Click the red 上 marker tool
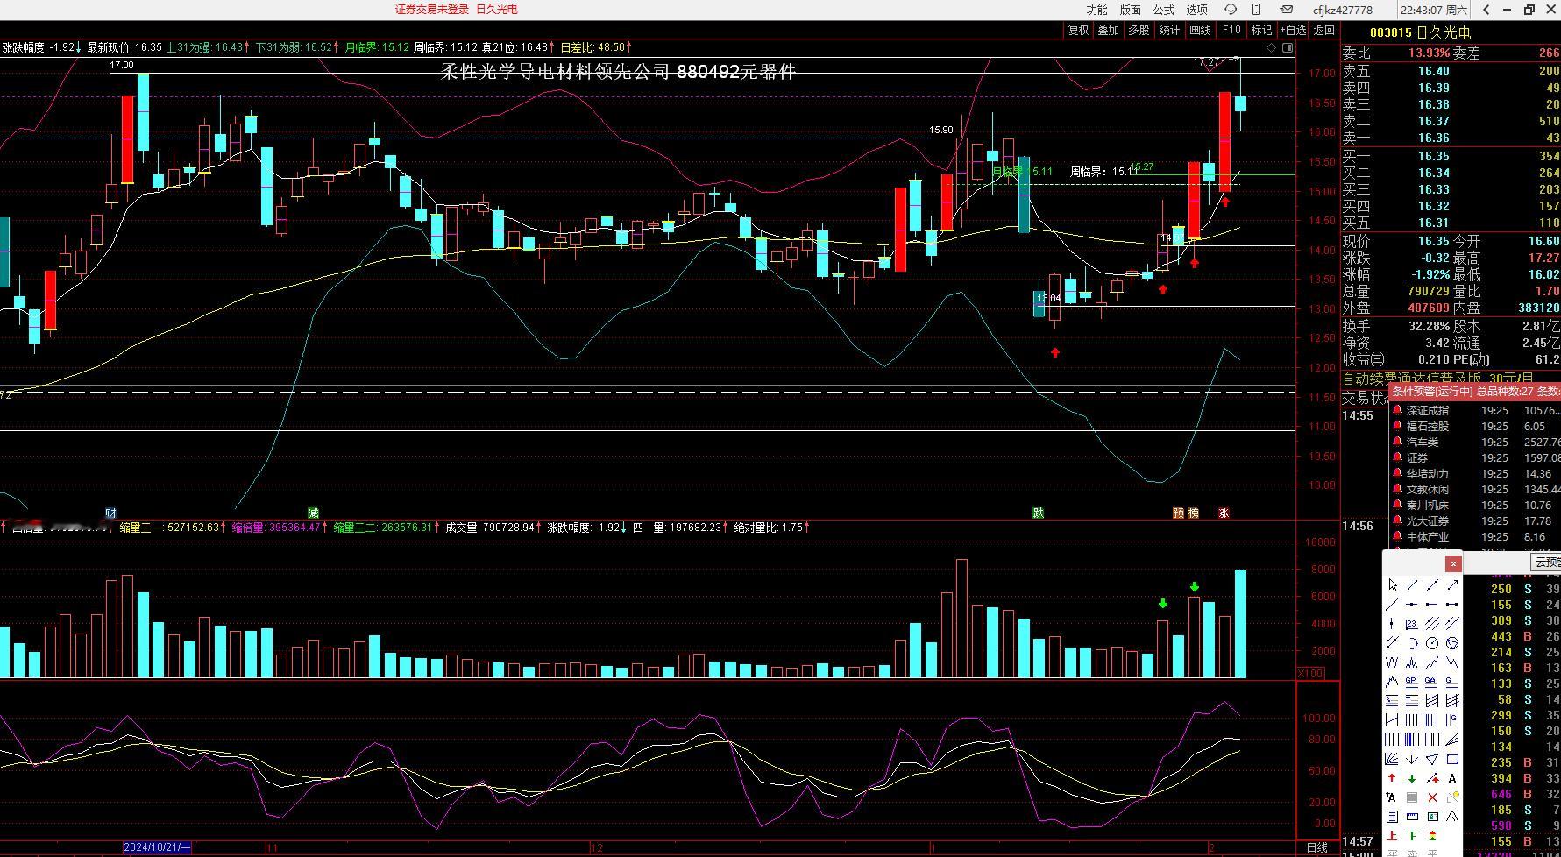 pyautogui.click(x=1393, y=836)
